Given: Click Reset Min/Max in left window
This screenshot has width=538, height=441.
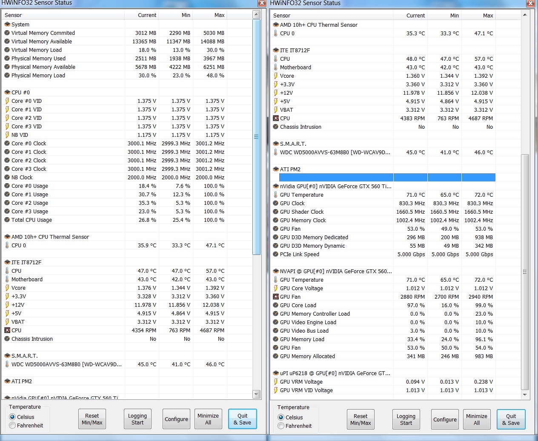Looking at the screenshot, I should click(x=92, y=419).
